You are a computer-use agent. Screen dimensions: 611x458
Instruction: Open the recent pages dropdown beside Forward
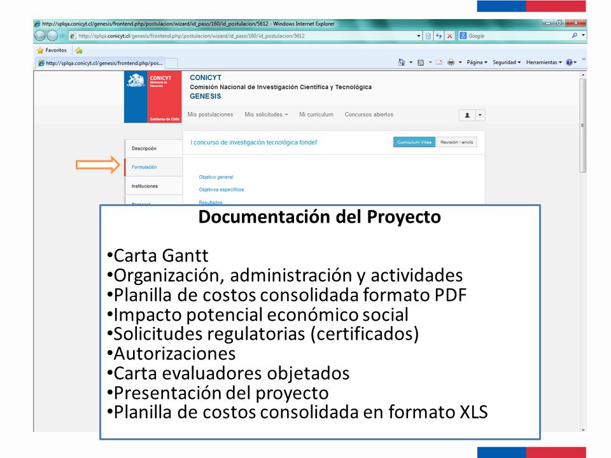[x=62, y=36]
